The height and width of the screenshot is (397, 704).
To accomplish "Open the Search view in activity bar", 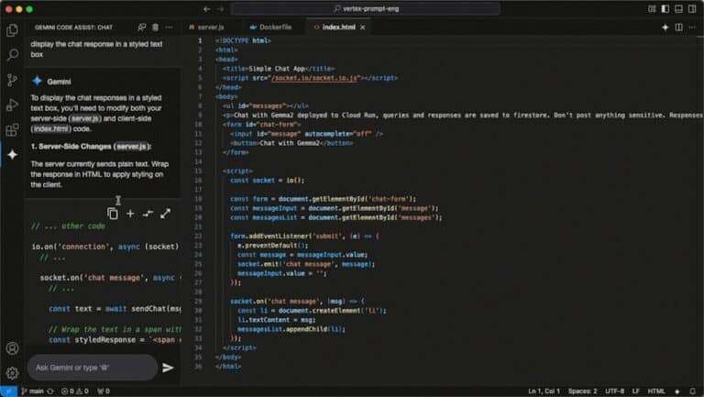I will coord(13,55).
